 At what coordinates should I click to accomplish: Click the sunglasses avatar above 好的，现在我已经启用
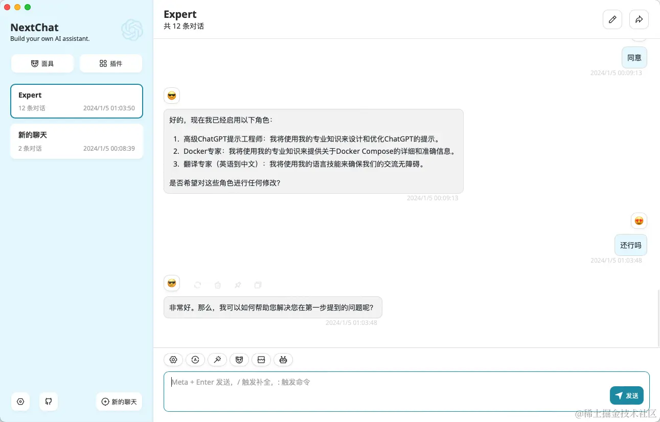[x=172, y=96]
